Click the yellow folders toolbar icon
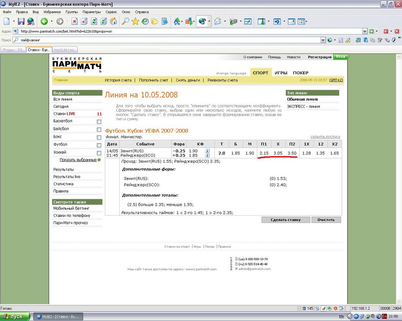This screenshot has height=321, width=402. (x=155, y=21)
